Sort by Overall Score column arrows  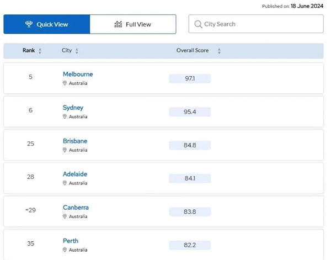tap(219, 51)
